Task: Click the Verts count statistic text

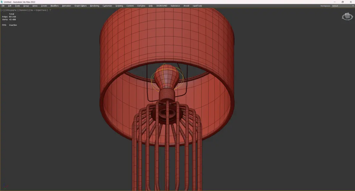Action: (x=9, y=19)
